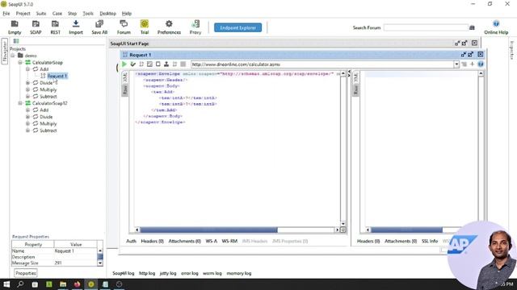This screenshot has height=290, width=517.
Task: Click the SoapUI taskbar icon
Action: [x=91, y=284]
